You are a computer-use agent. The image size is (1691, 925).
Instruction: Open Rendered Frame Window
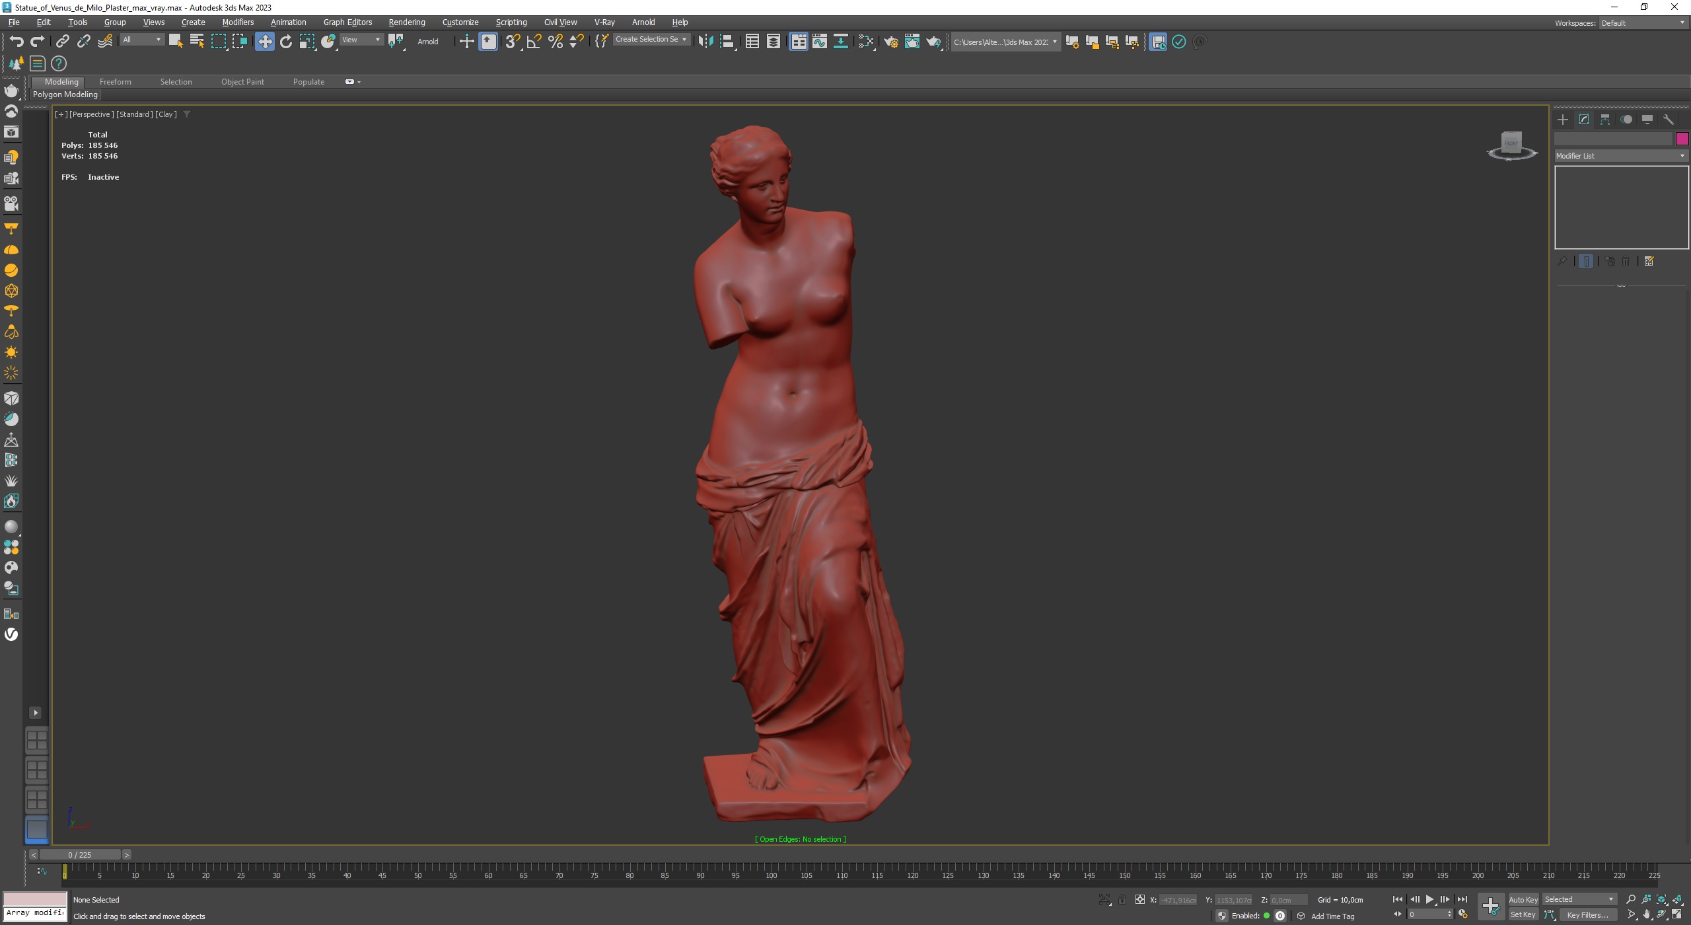[x=912, y=42]
